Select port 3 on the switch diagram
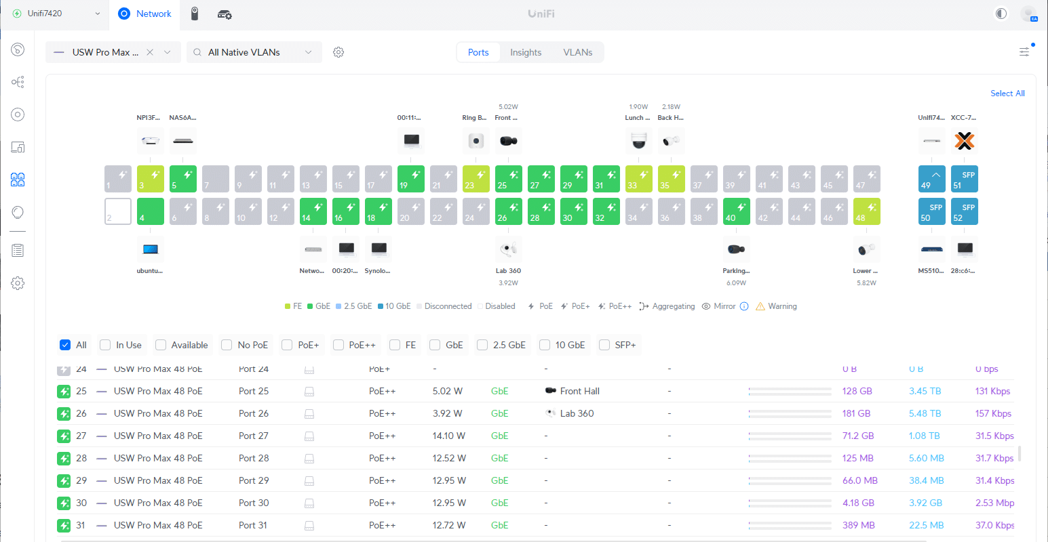The width and height of the screenshot is (1048, 542). 151,179
